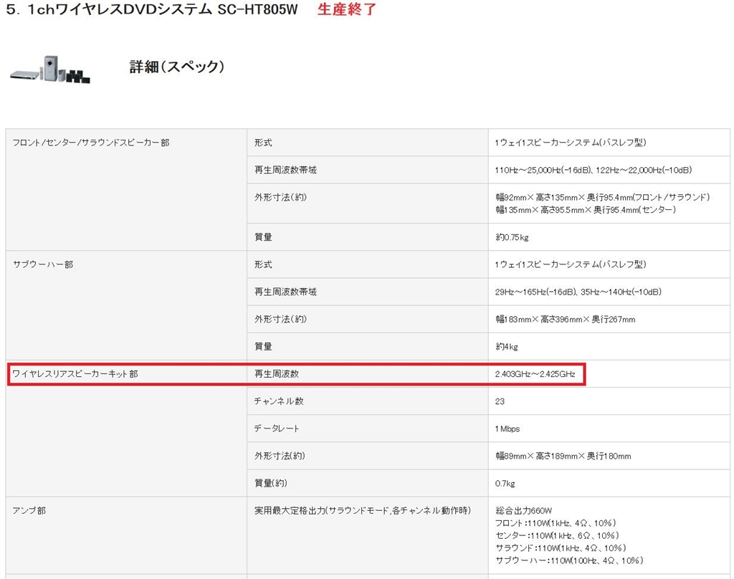Click 外形寸法(約) in the wireless kit section
The image size is (734, 579).
280,456
